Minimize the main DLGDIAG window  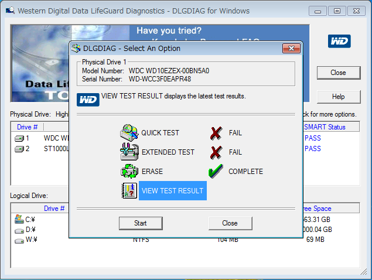pyautogui.click(x=318, y=11)
